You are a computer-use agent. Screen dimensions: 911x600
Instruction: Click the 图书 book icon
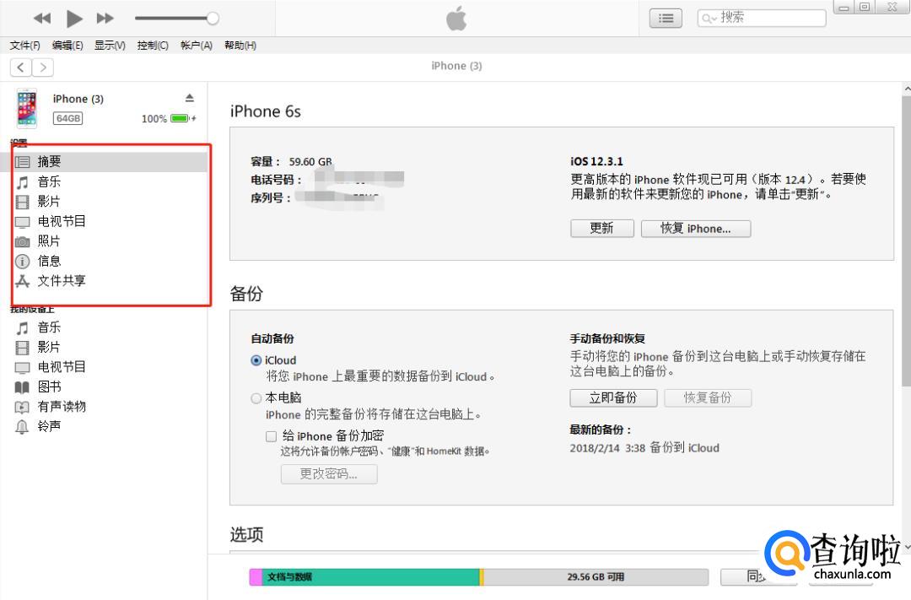coord(22,387)
